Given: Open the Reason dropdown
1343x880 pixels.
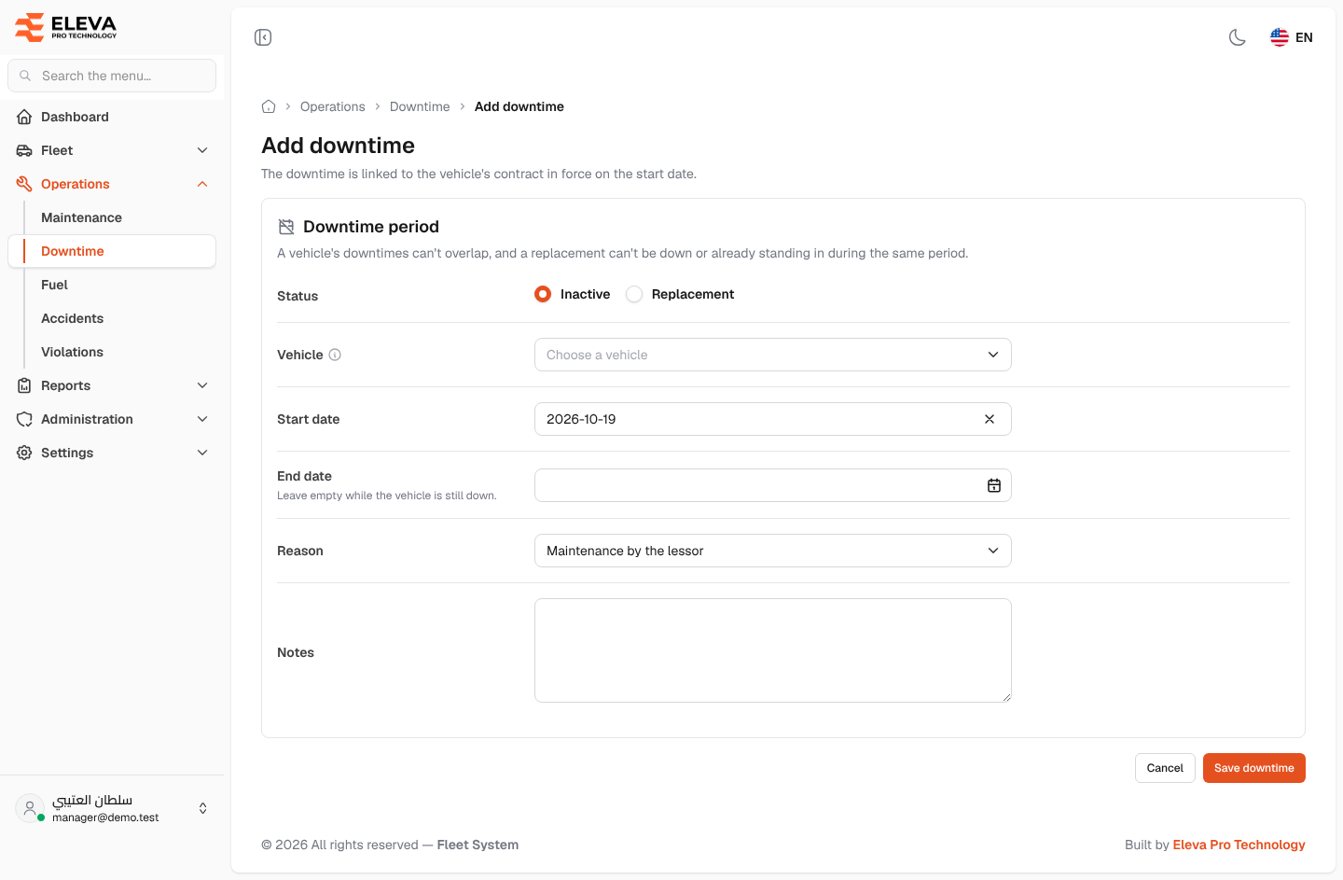Looking at the screenshot, I should pos(773,551).
